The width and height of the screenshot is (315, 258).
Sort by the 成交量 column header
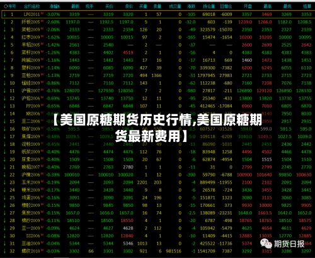coord(175,6)
